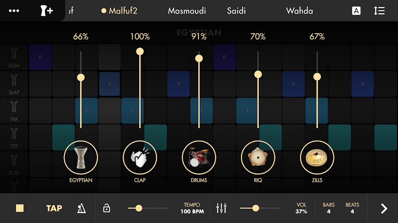The height and width of the screenshot is (223, 398).
Task: Select the Drums kit icon
Action: tap(199, 157)
